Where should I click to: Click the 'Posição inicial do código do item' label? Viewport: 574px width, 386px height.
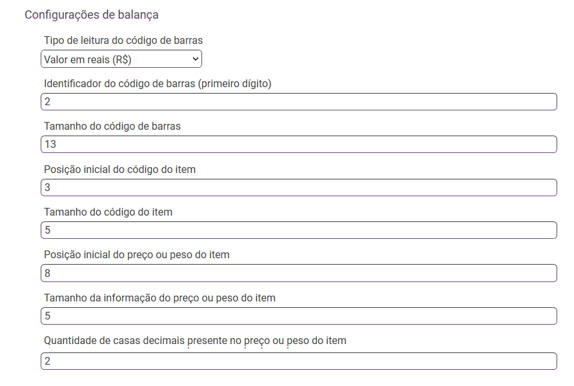119,170
